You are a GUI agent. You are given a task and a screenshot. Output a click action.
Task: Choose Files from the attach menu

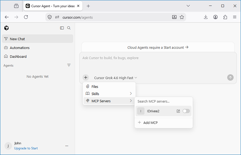[109, 87]
